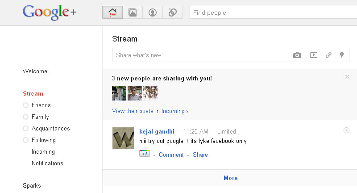This screenshot has height=193, width=357.
Task: Click the Find people search field
Action: pyautogui.click(x=273, y=13)
